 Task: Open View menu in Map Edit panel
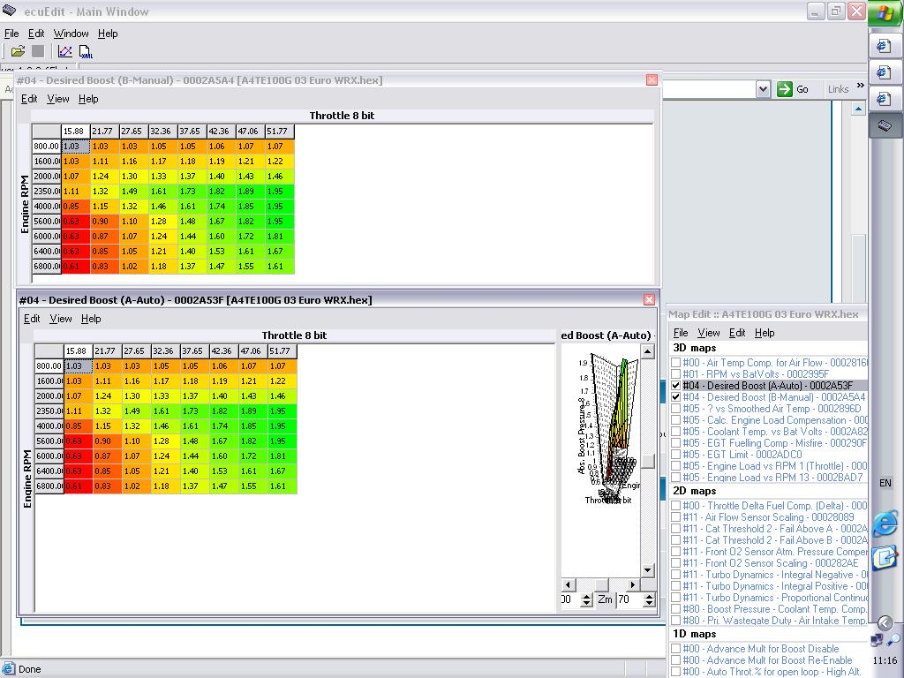pyautogui.click(x=709, y=333)
